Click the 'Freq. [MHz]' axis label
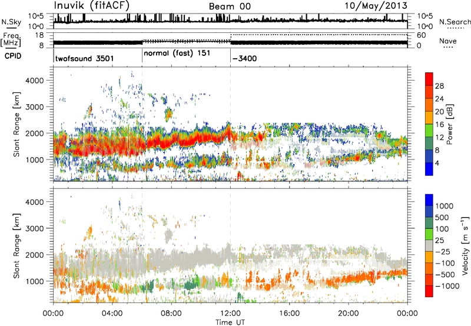 tap(11, 40)
